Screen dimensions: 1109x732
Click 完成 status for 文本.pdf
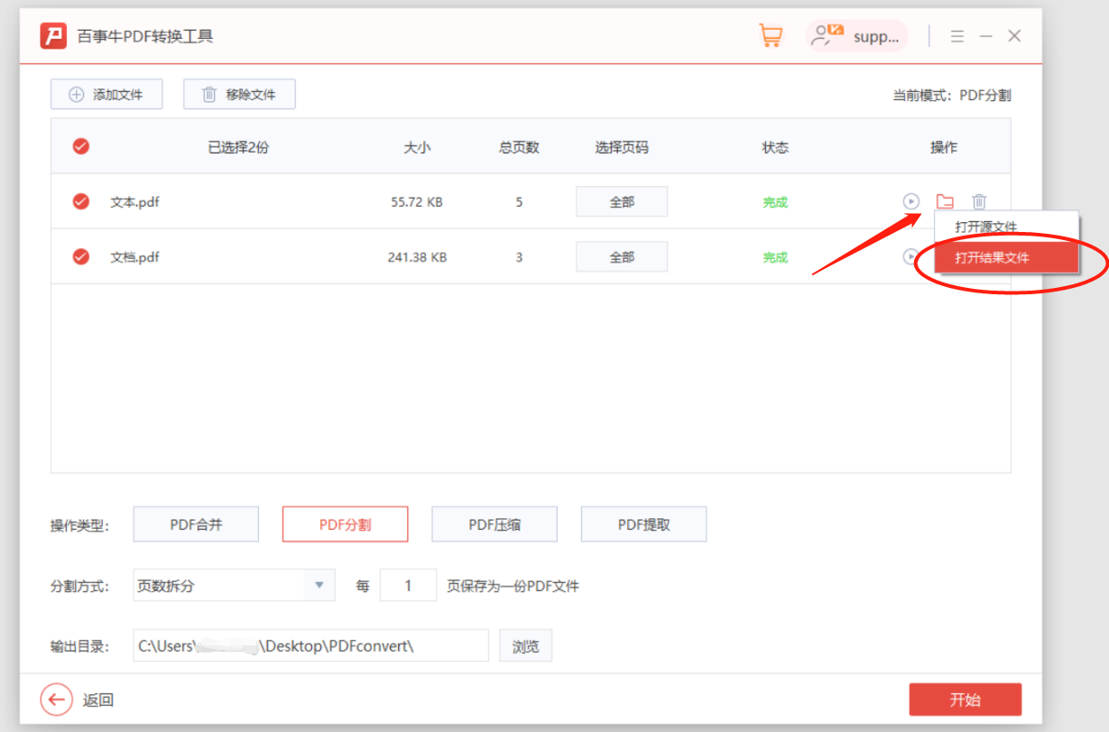click(775, 202)
